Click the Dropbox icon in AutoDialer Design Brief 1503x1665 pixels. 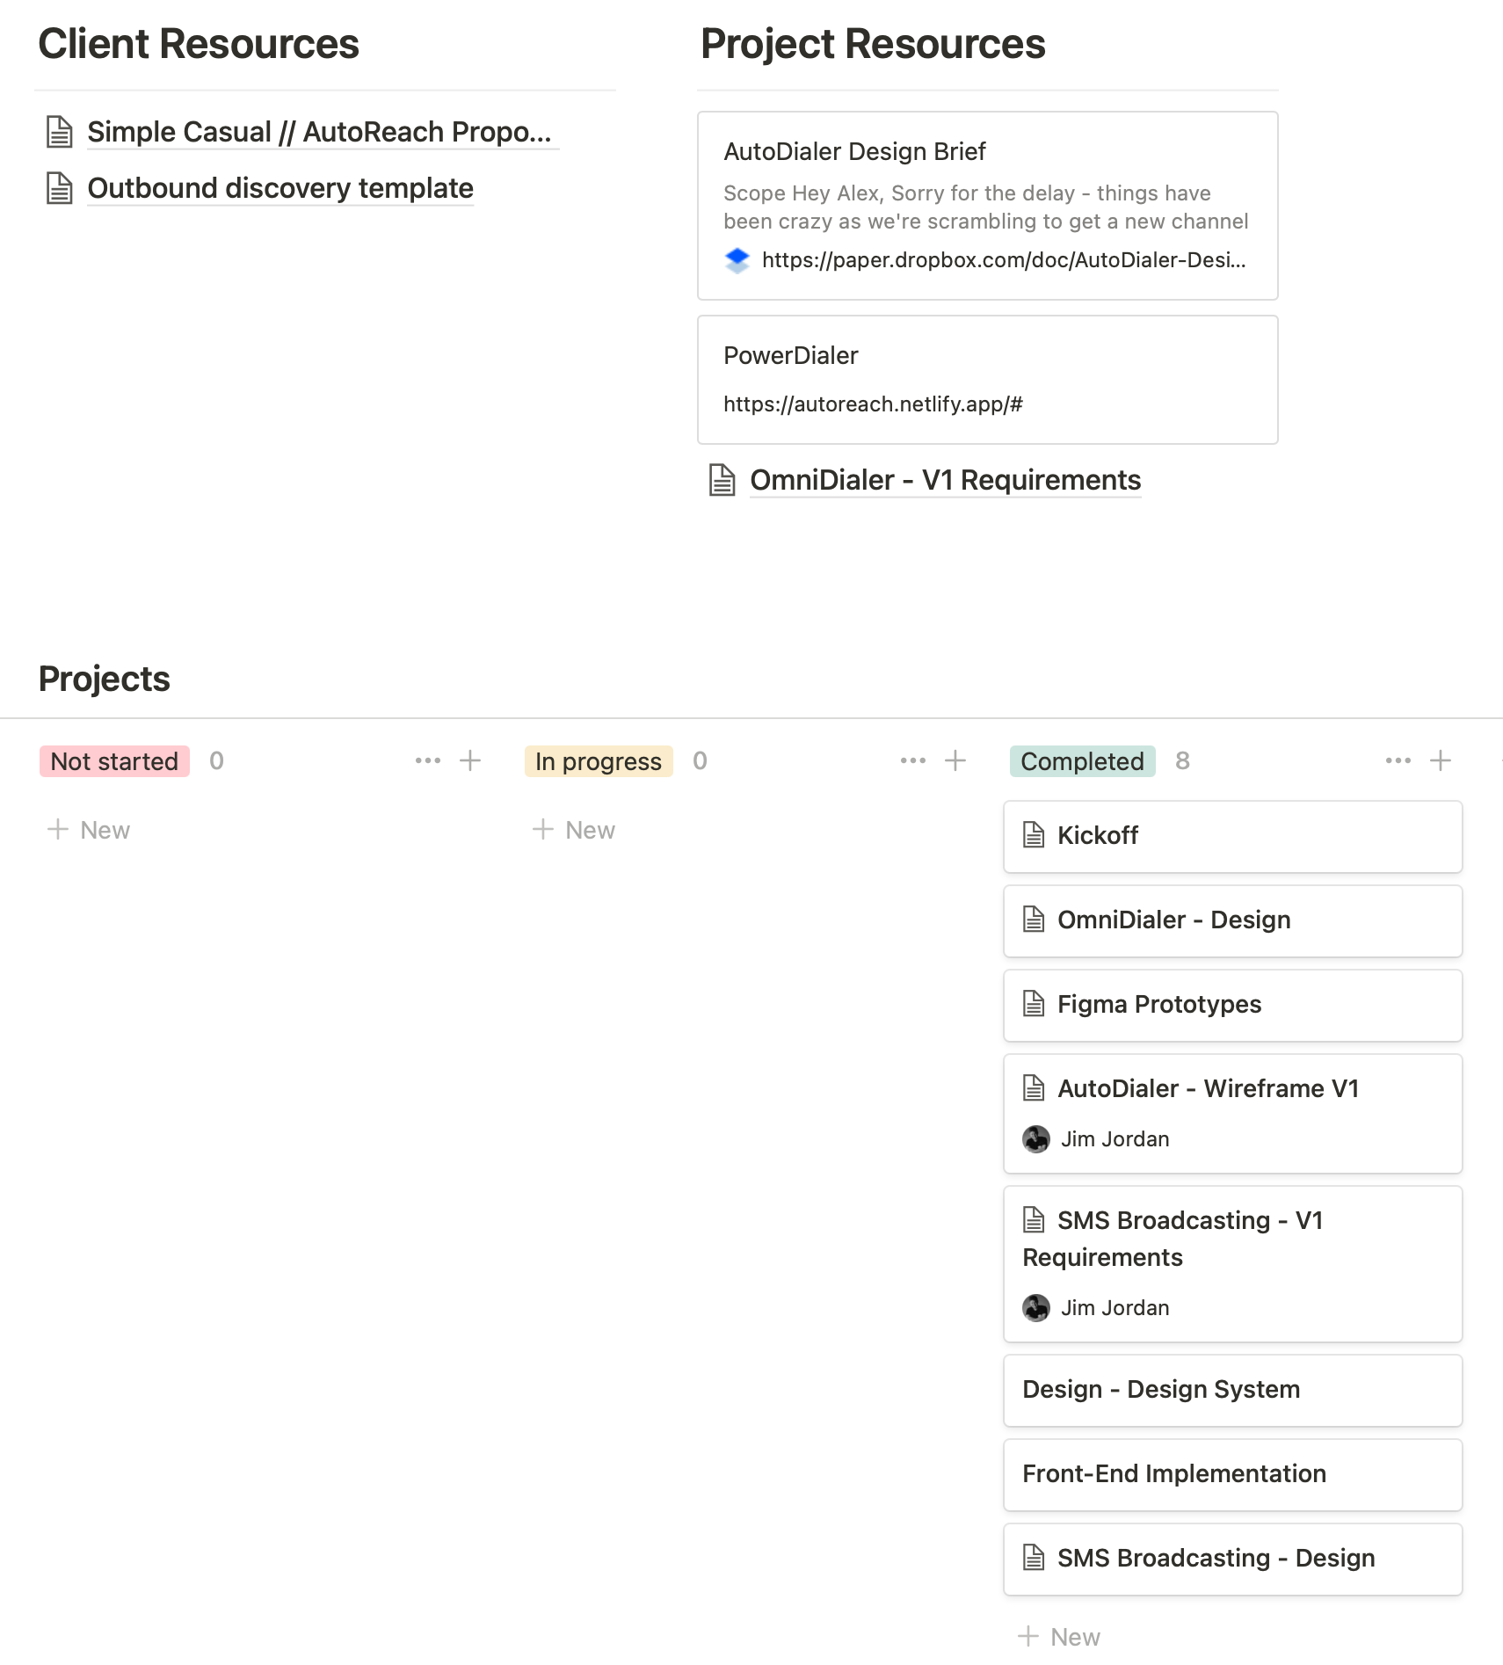point(737,260)
